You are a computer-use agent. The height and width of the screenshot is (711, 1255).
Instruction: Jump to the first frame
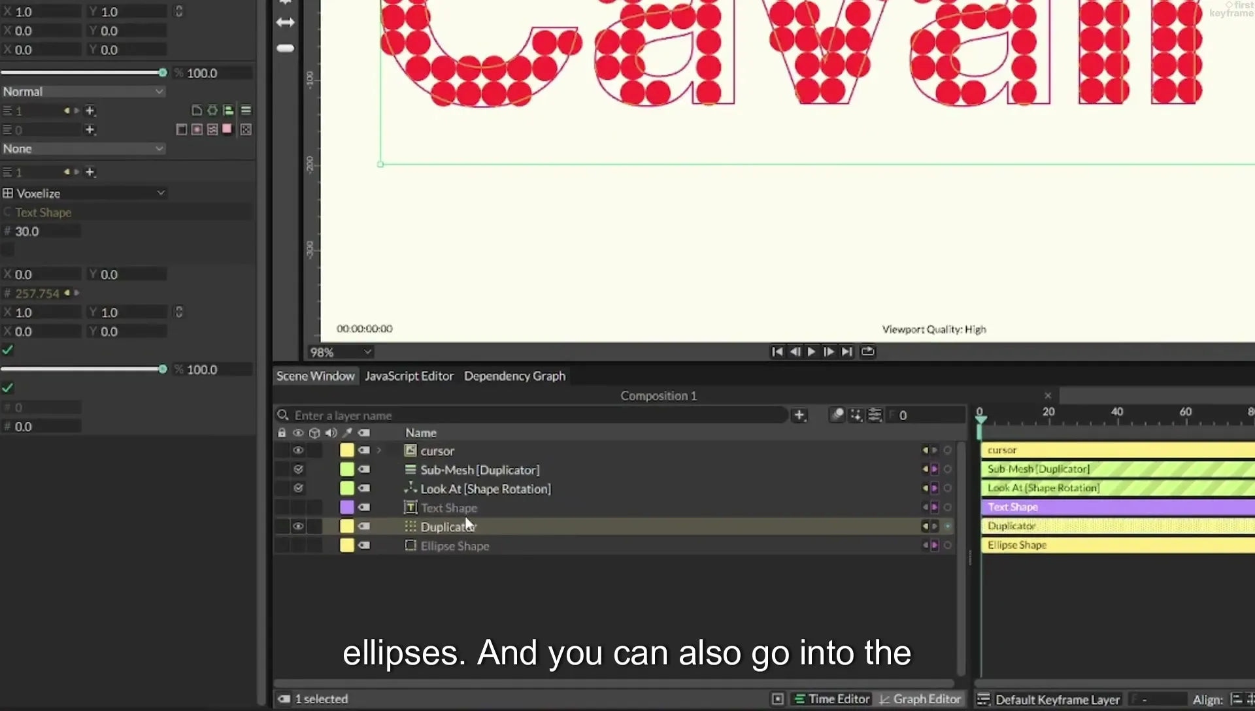pyautogui.click(x=777, y=352)
